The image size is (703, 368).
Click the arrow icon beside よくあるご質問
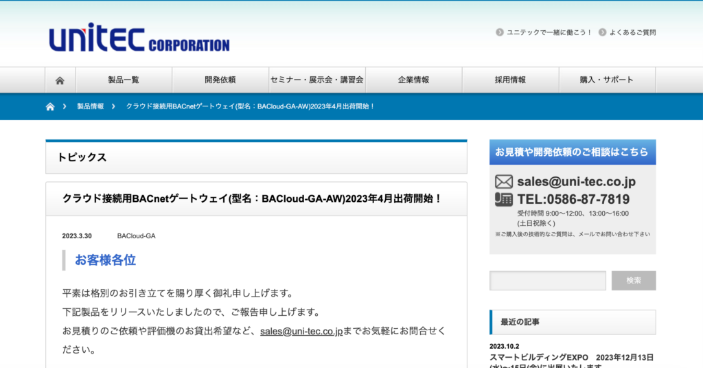click(603, 32)
